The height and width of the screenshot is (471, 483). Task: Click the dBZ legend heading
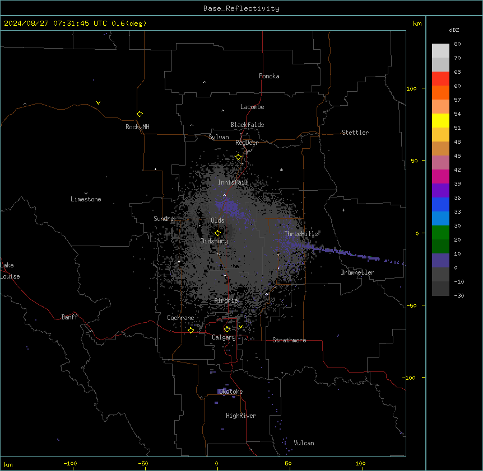(x=454, y=30)
